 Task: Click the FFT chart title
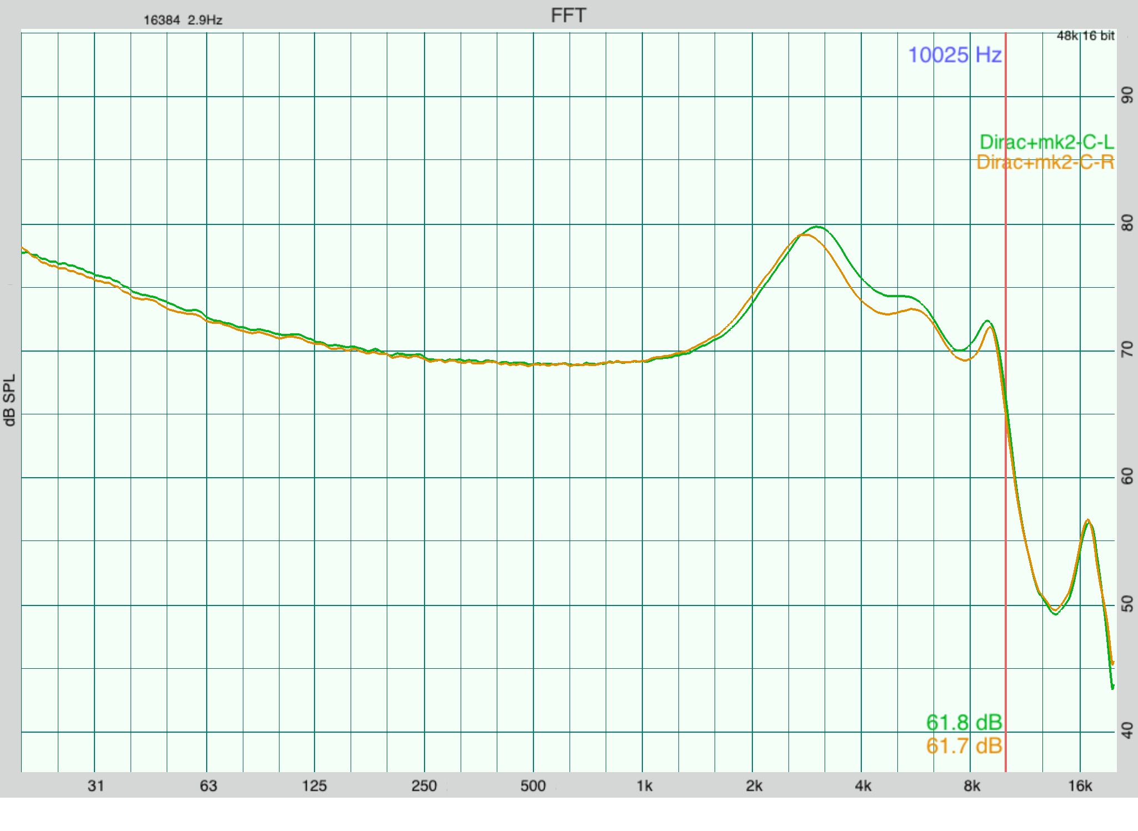click(x=568, y=16)
